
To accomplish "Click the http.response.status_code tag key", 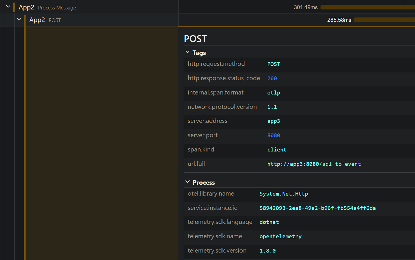I will click(224, 78).
